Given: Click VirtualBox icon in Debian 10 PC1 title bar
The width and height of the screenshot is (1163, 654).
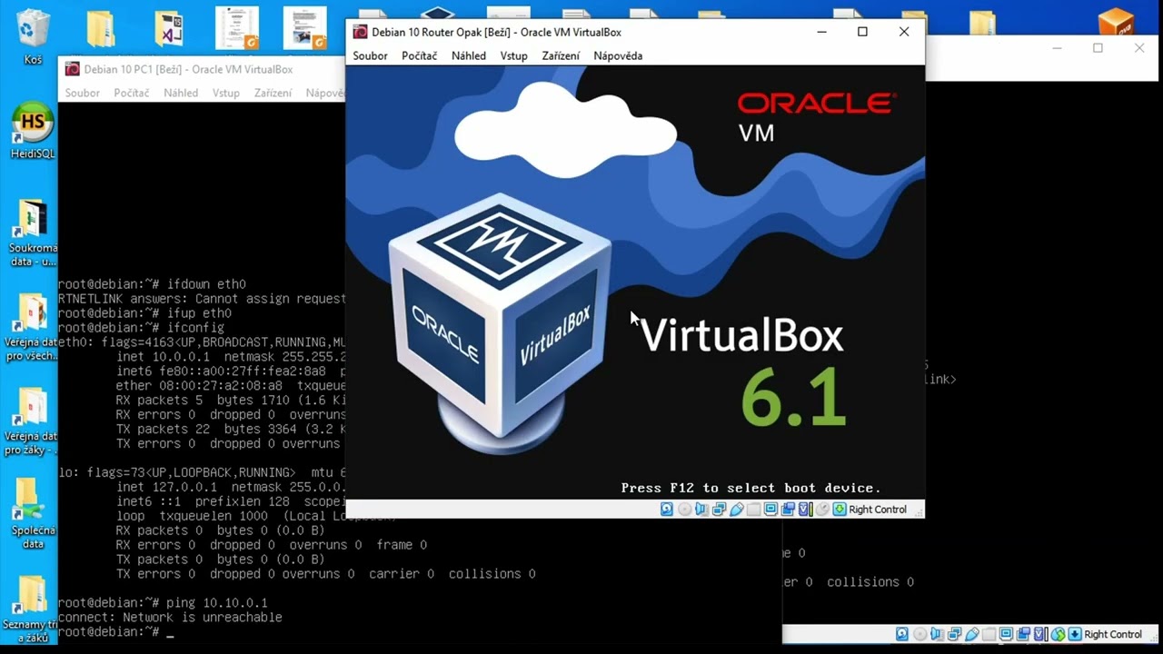Looking at the screenshot, I should pos(72,69).
